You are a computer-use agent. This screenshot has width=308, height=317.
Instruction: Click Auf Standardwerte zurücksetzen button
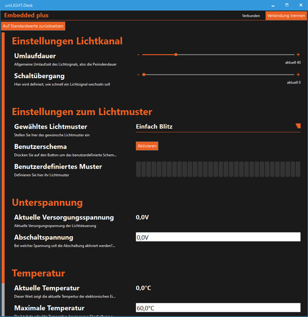coord(33,26)
